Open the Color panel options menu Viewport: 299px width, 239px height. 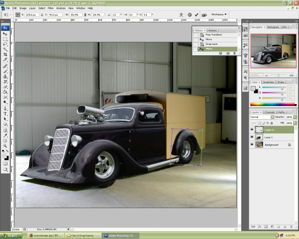coord(295,83)
